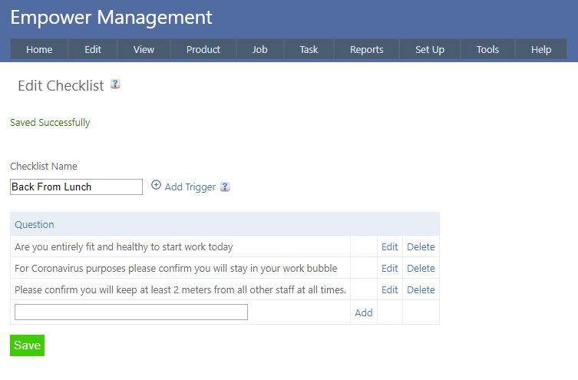Open the Set Up menu

(430, 49)
